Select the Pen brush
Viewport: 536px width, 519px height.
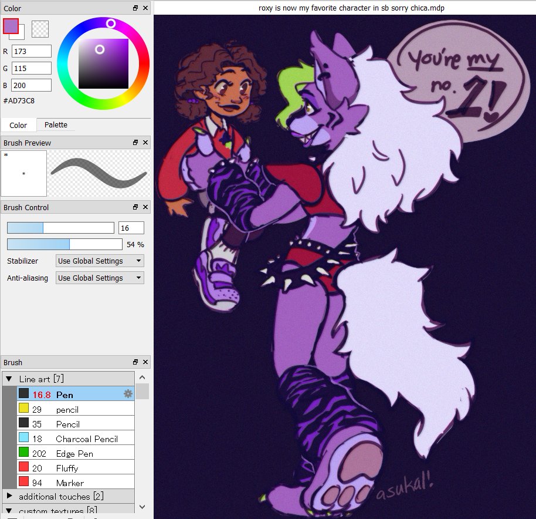tap(76, 394)
